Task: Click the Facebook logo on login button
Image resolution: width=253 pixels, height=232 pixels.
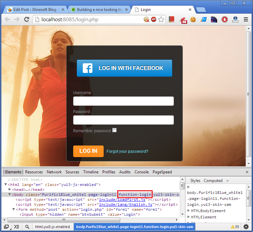Action: coord(87,68)
